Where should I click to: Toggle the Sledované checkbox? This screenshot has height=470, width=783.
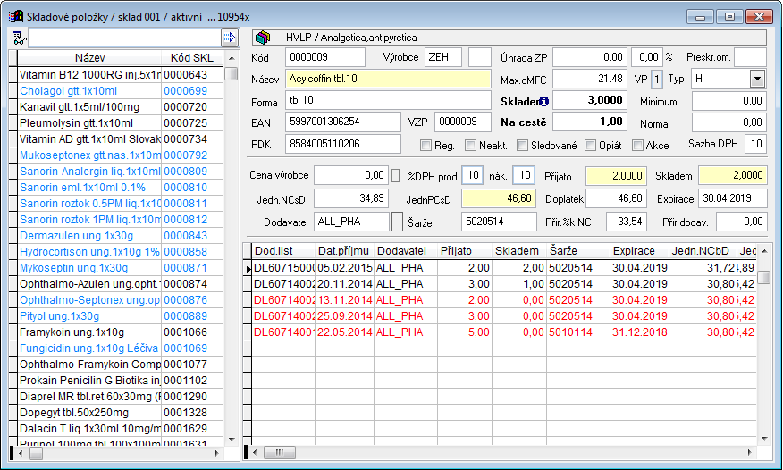pos(524,145)
